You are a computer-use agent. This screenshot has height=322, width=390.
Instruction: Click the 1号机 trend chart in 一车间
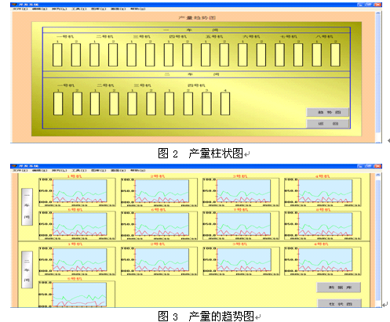coord(77,193)
